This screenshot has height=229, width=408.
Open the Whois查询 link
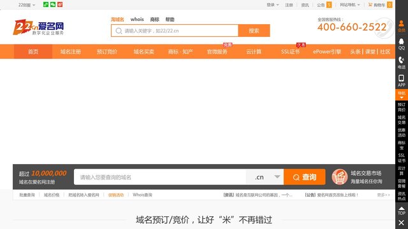click(x=142, y=195)
